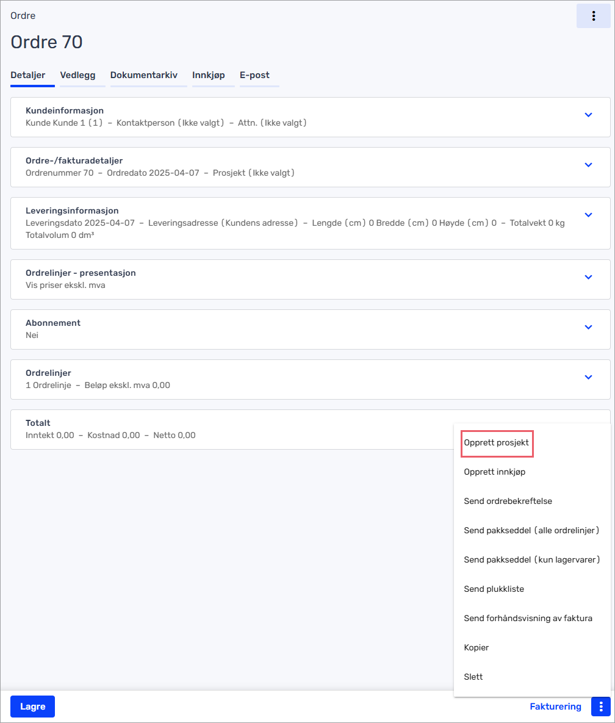Expand the Ordrelinjer - presentasjon chevron
Image resolution: width=615 pixels, height=723 pixels.
(588, 277)
